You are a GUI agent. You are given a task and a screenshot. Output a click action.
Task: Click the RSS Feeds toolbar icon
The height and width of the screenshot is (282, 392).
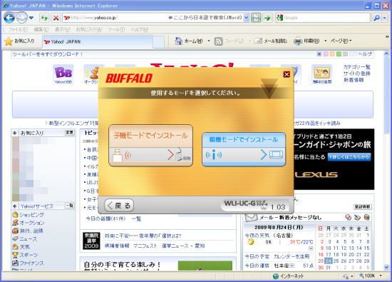[x=219, y=41]
